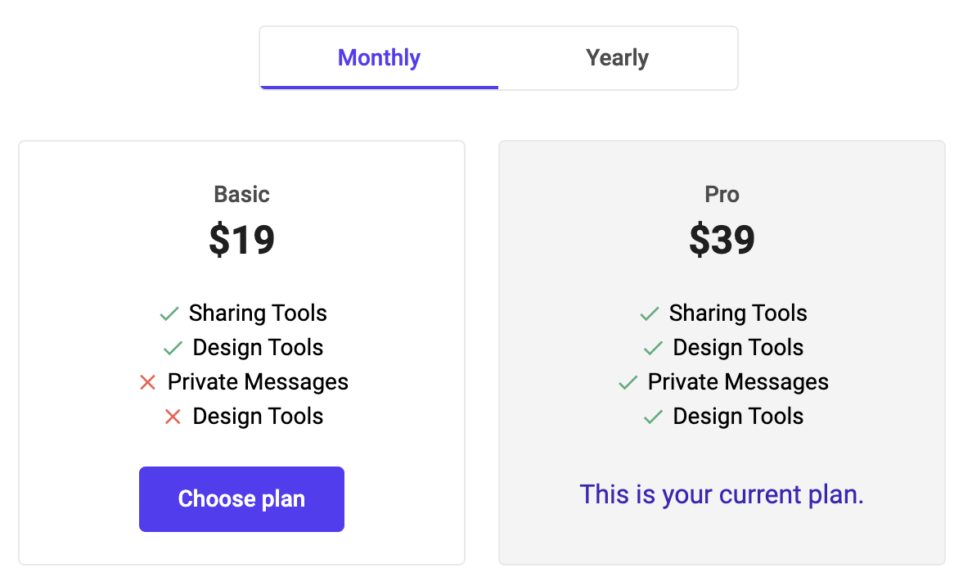Click red X beside Basic Design Tools
Viewport: 972px width, 586px height.
[x=173, y=417]
